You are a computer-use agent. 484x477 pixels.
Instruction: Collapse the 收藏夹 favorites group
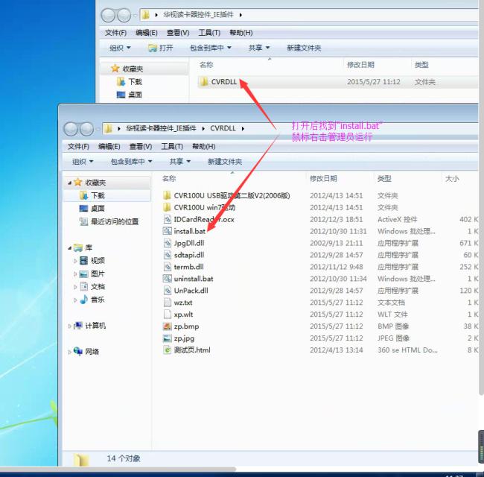pos(70,183)
